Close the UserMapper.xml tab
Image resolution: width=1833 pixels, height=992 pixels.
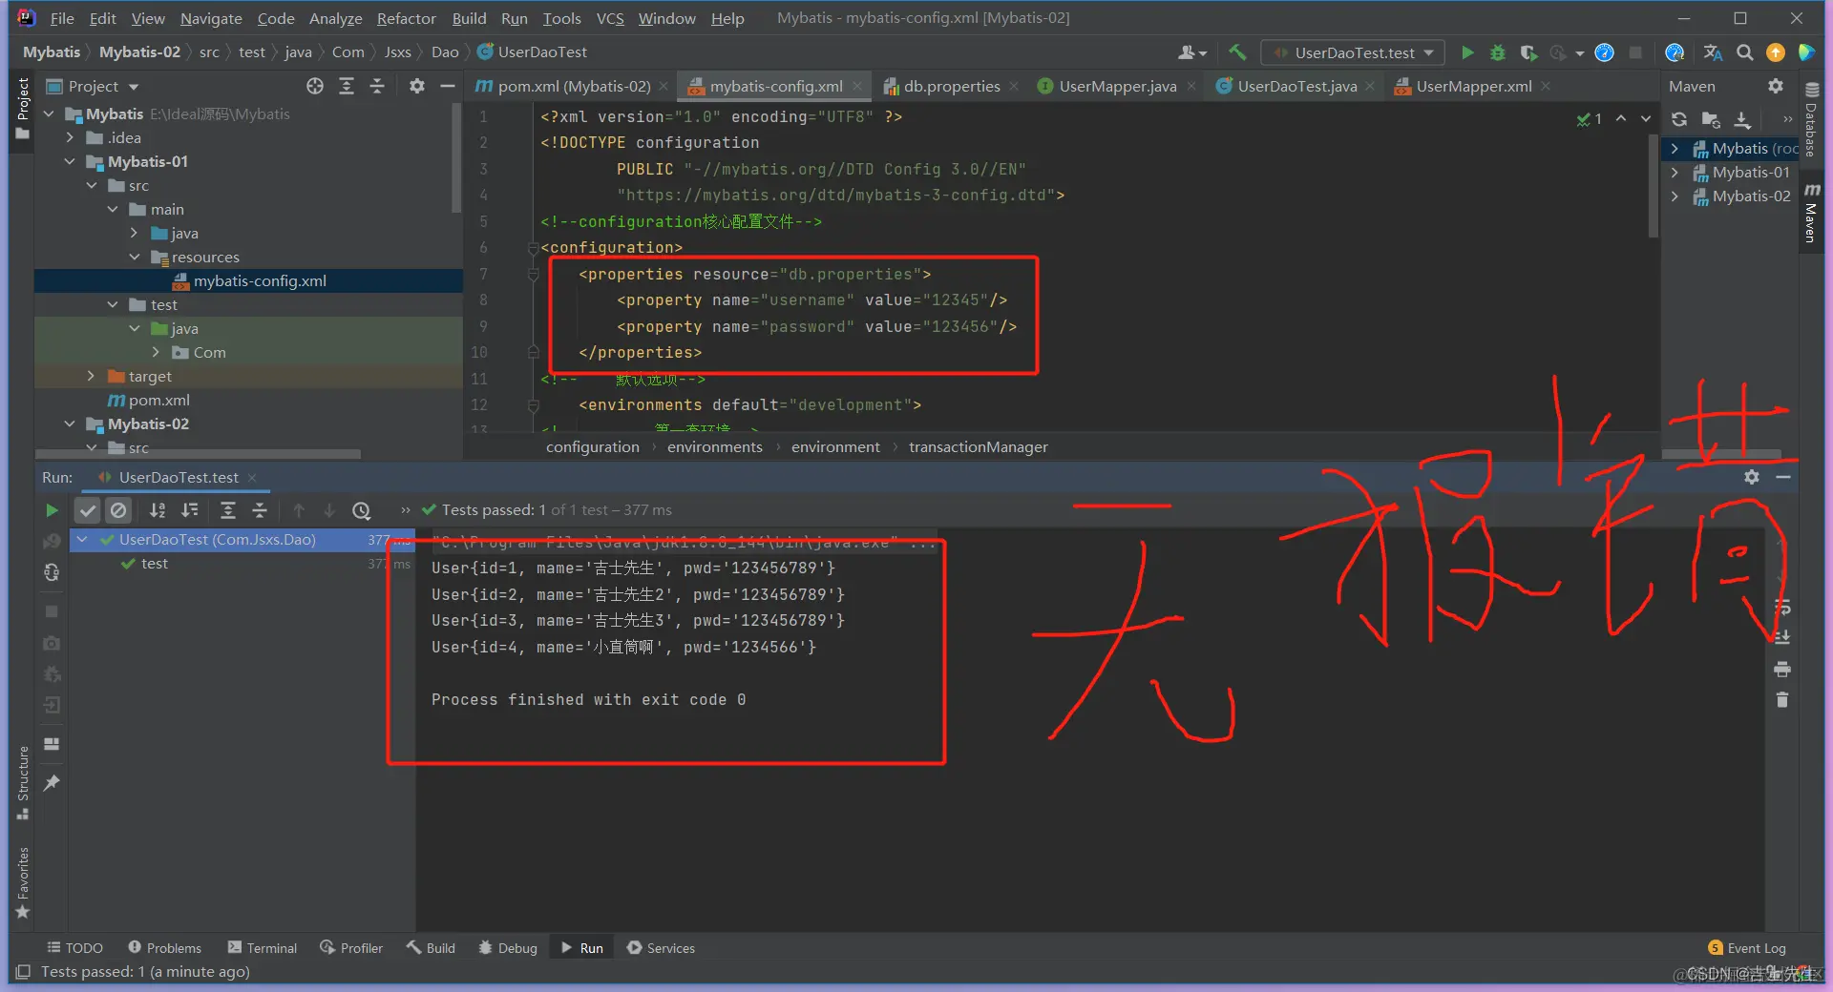(x=1546, y=86)
